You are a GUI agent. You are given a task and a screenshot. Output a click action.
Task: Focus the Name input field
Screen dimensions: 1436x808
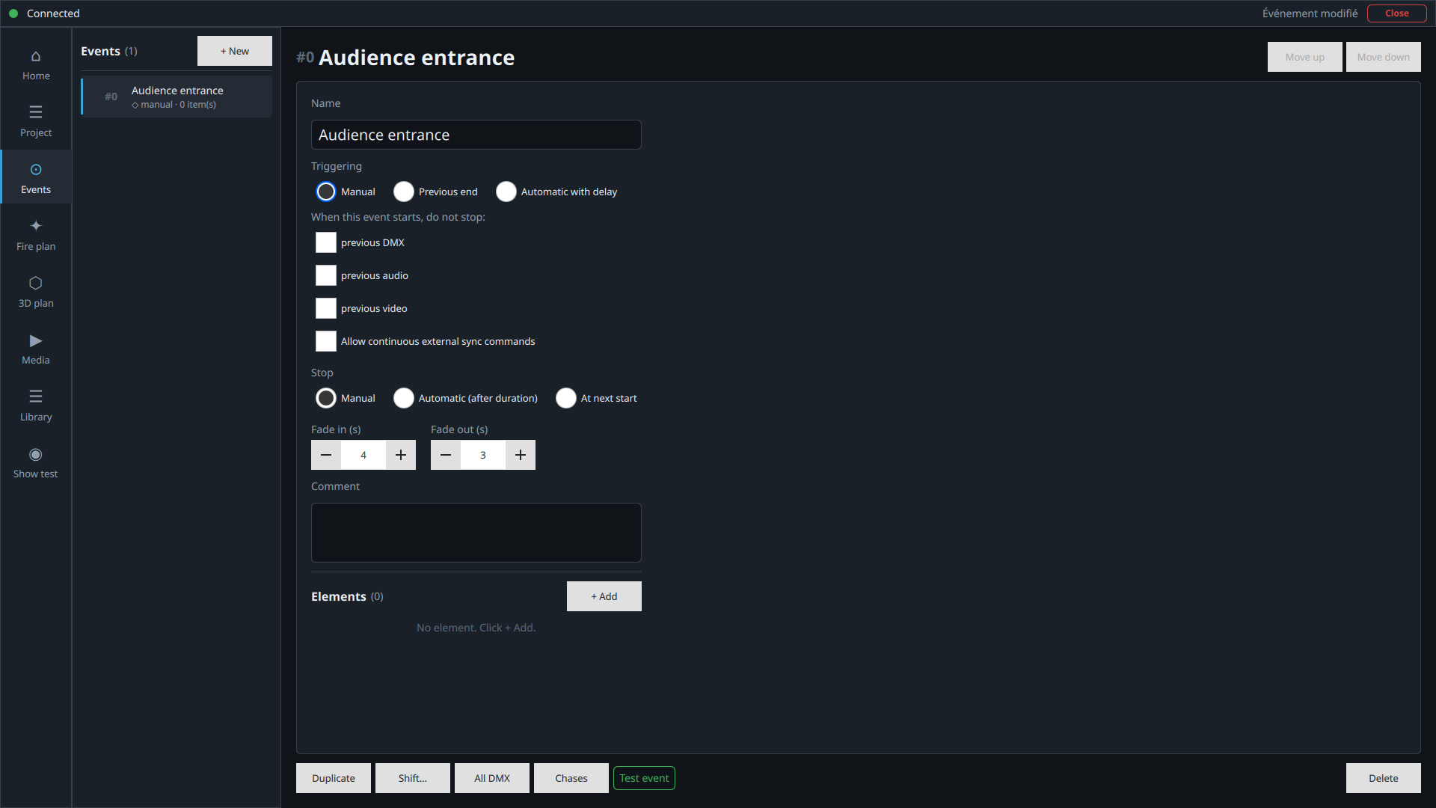(476, 135)
